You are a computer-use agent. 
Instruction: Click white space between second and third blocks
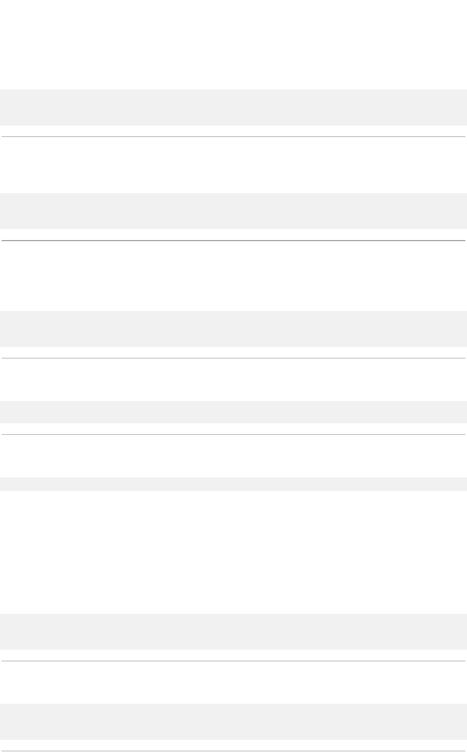(x=233, y=276)
